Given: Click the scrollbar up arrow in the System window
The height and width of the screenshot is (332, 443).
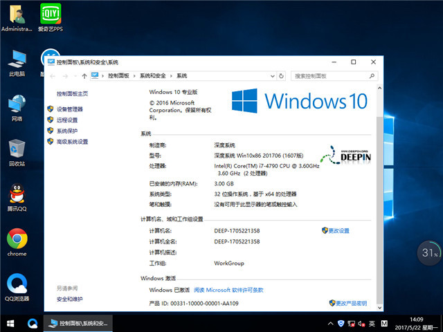Looking at the screenshot, I should [x=380, y=88].
